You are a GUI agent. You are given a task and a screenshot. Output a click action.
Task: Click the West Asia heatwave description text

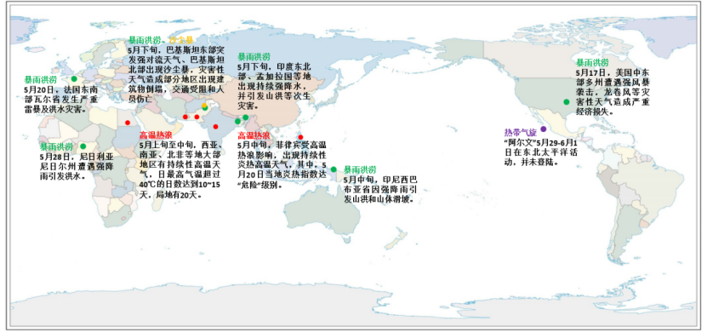tap(180, 170)
